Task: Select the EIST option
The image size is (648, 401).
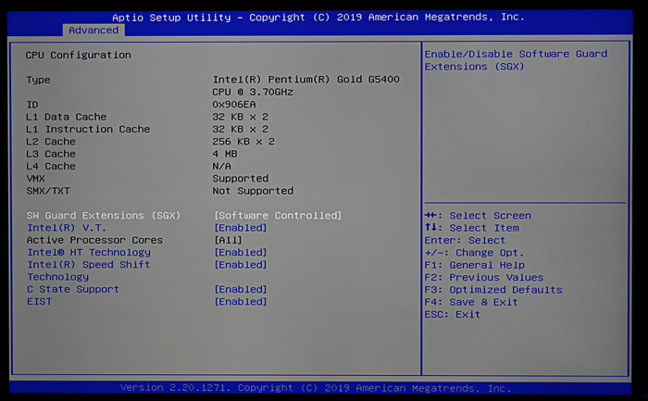Action: (39, 301)
